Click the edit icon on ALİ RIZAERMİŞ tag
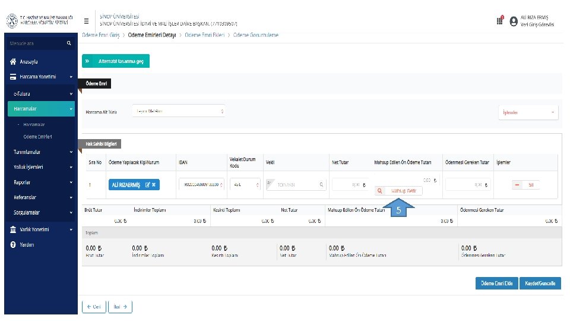The height and width of the screenshot is (321, 570). click(148, 185)
